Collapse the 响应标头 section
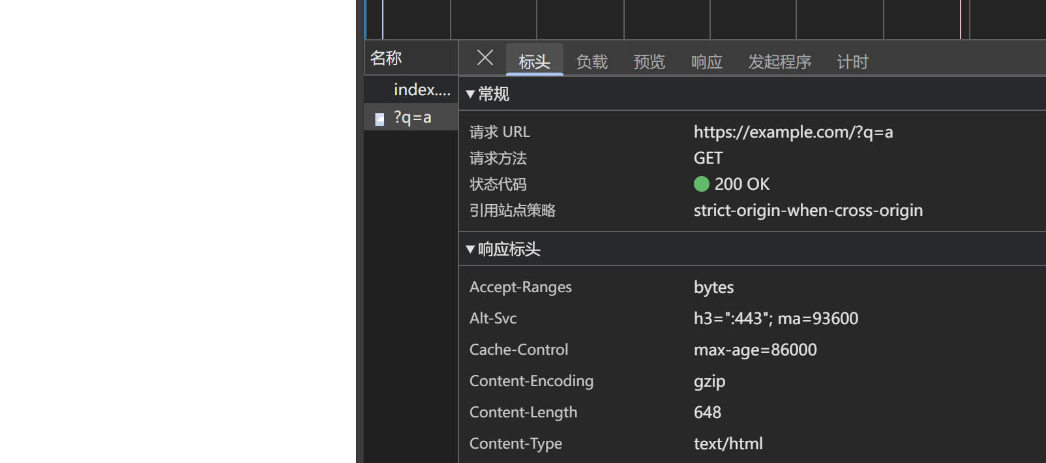The width and height of the screenshot is (1046, 463). coord(470,250)
